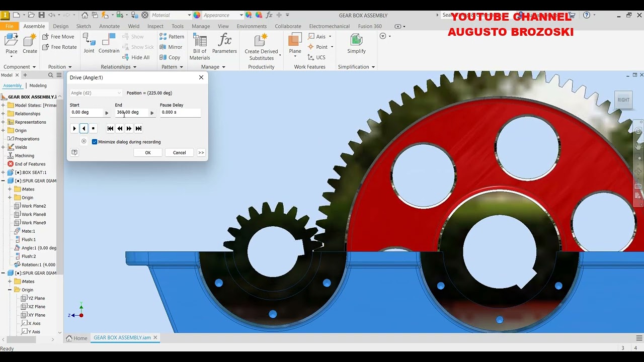Image resolution: width=644 pixels, height=362 pixels.
Task: Switch to the Modeling browser tab
Action: point(38,85)
